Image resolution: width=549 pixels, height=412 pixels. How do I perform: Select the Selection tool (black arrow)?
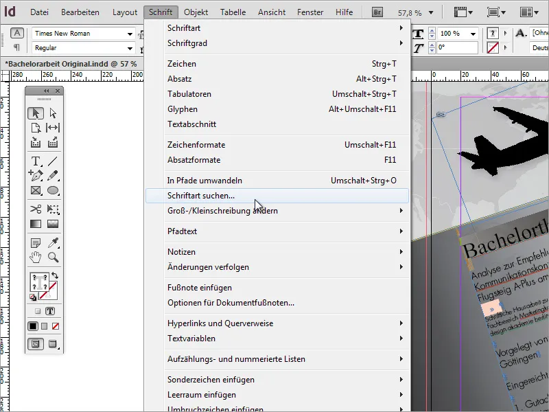coord(36,113)
